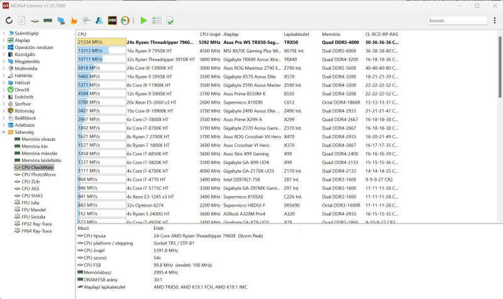Open Memória késleltetés benchmark

point(41,160)
